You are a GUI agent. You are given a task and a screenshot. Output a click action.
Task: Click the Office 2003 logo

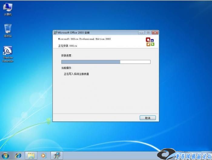pyautogui.click(x=150, y=42)
